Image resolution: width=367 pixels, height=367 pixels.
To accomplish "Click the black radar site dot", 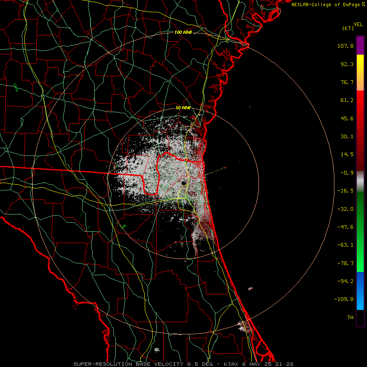I will pos(183,183).
